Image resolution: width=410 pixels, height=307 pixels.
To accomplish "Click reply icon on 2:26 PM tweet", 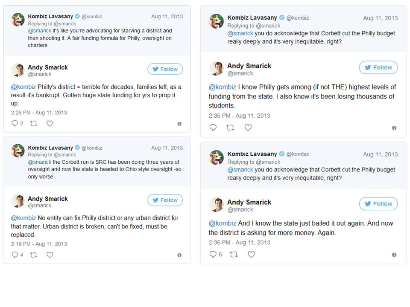I will [15, 123].
